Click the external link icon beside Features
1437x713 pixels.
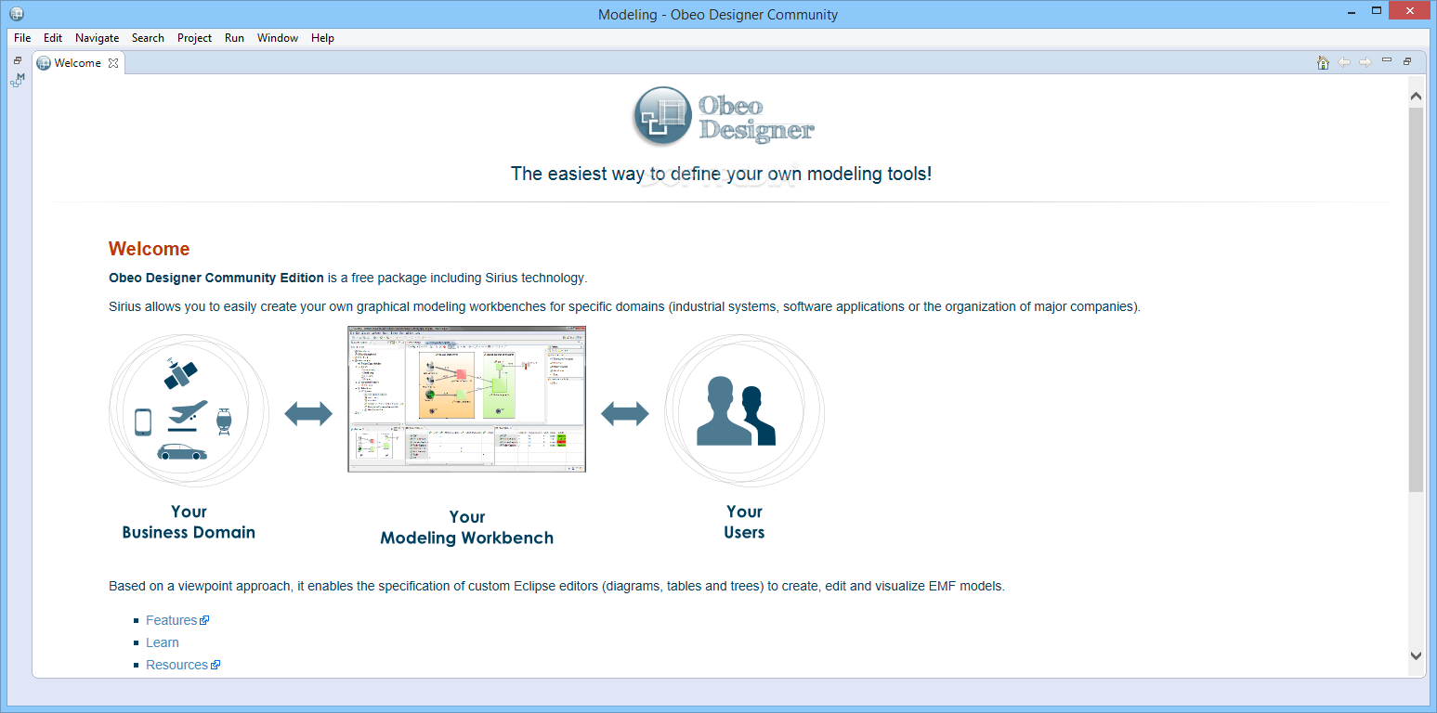[205, 620]
